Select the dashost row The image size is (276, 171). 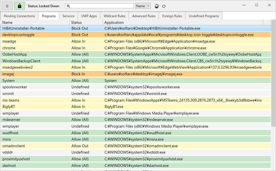[x=136, y=165]
